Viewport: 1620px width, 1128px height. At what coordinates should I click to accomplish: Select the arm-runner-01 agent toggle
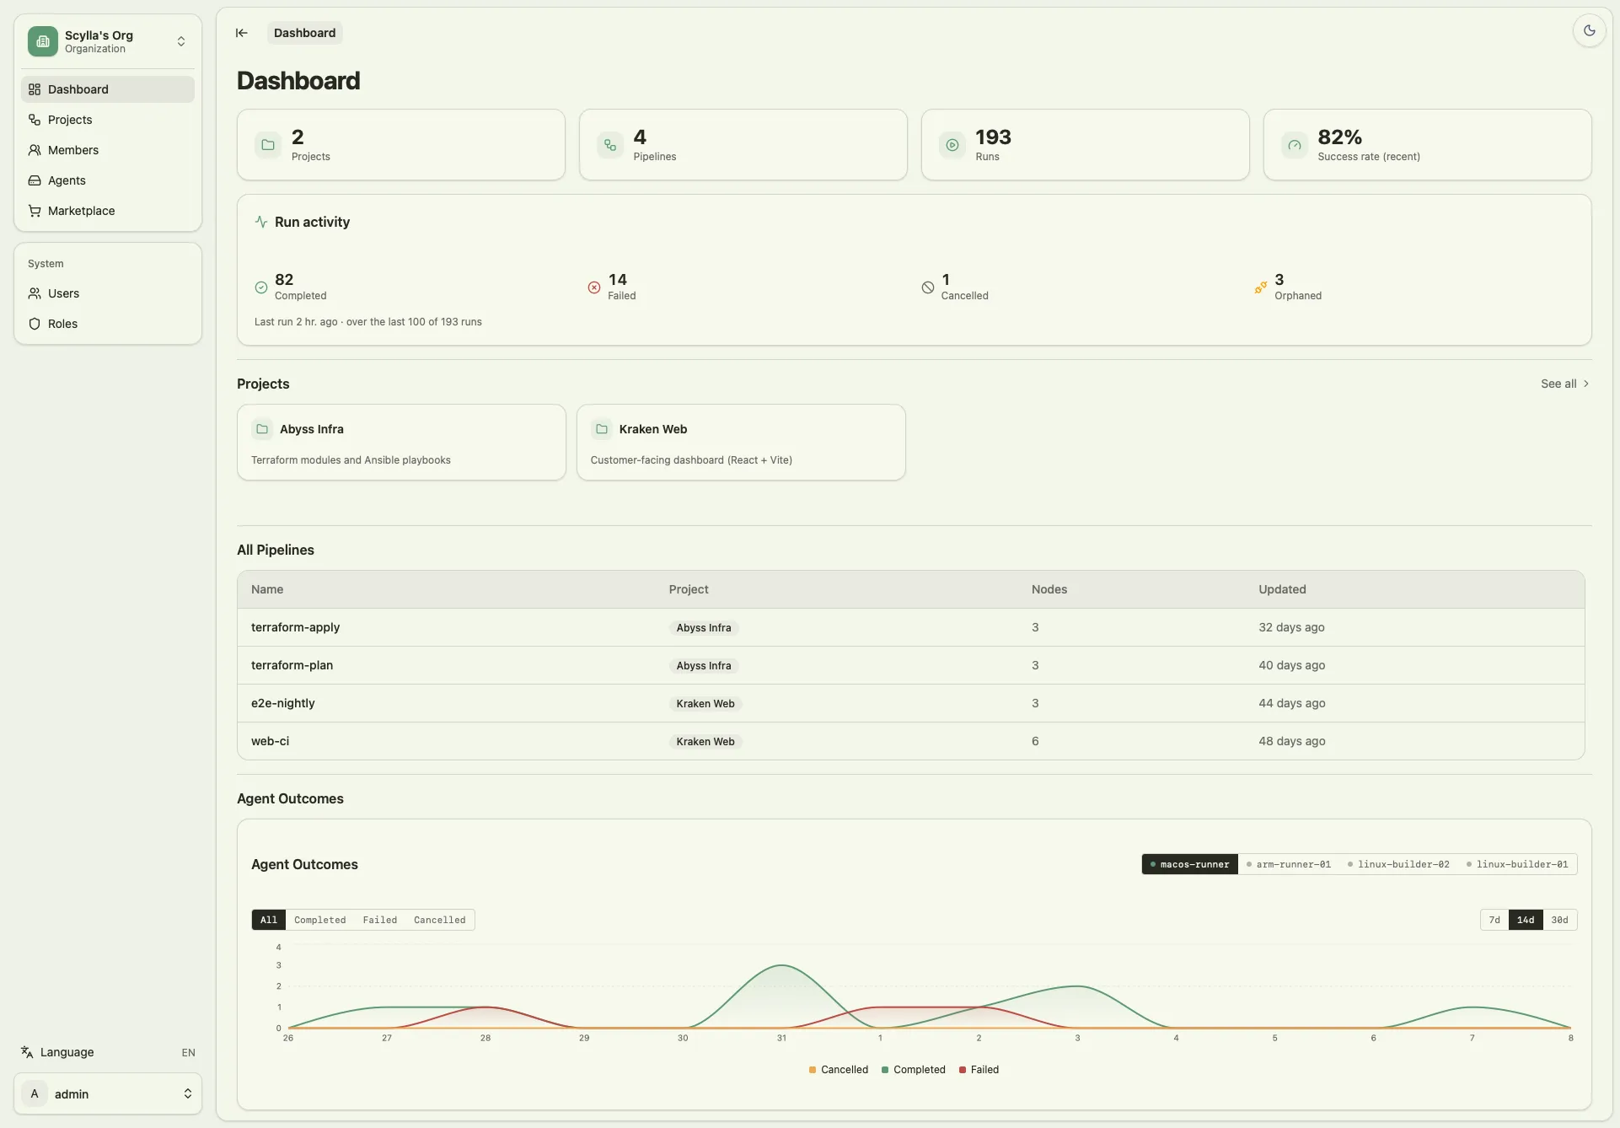pyautogui.click(x=1289, y=864)
